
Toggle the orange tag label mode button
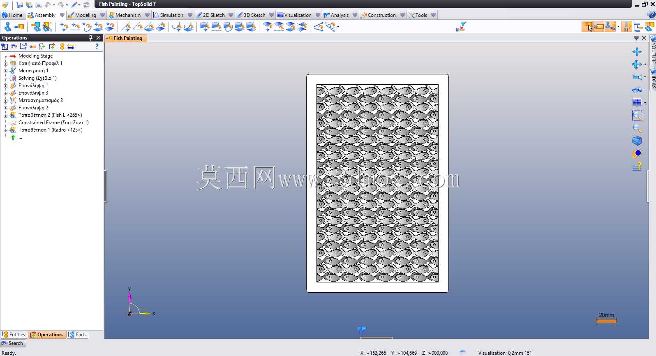pos(599,27)
